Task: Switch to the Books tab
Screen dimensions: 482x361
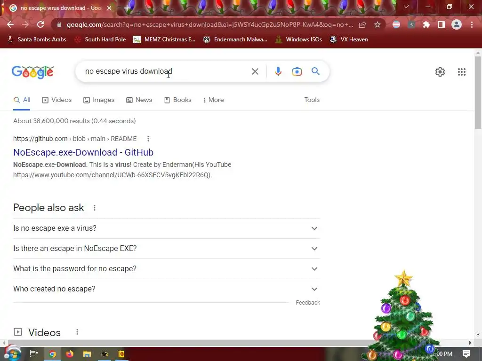Action: click(x=177, y=100)
